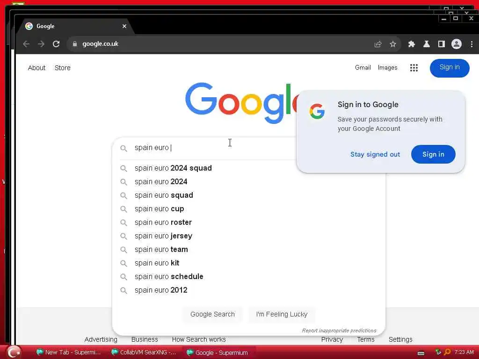Click the taskbar clock showing 7:23 AM
This screenshot has height=359, width=479.
(464, 352)
